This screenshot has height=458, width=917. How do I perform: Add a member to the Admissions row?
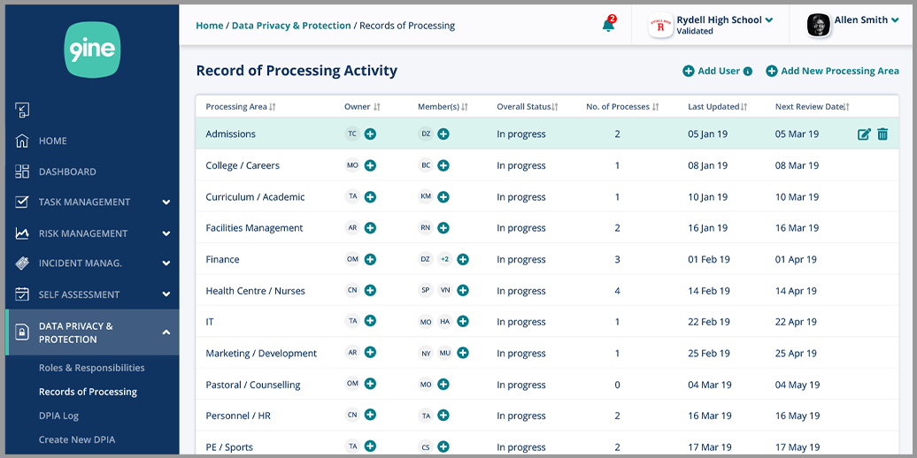point(443,134)
